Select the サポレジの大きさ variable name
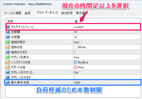Viewport: 142px width, 99px height. (x=21, y=78)
